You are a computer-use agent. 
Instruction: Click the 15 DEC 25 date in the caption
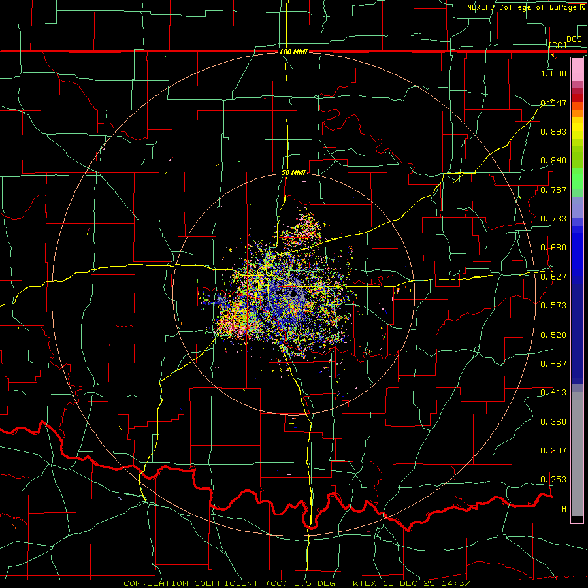tap(409, 583)
